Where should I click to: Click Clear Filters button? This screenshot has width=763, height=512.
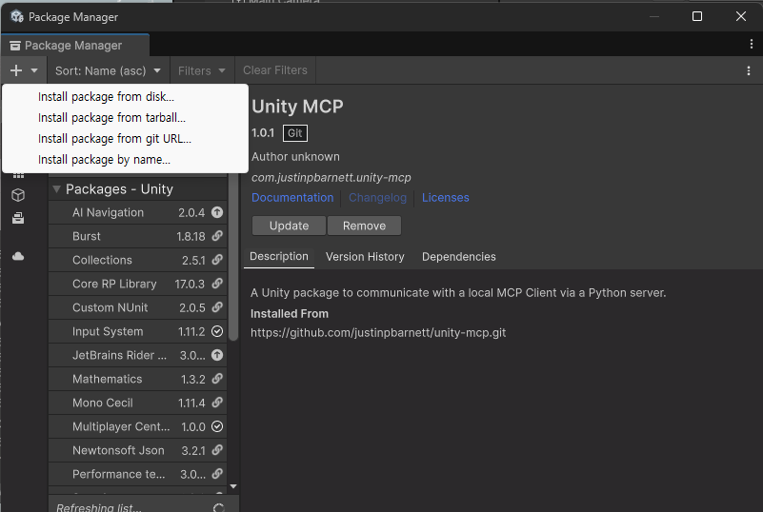(275, 70)
